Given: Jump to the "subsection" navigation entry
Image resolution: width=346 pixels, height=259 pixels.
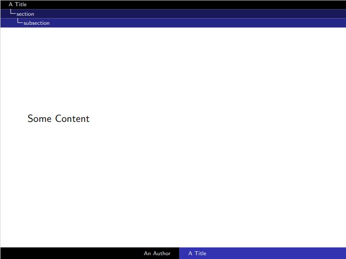Looking at the screenshot, I should pyautogui.click(x=36, y=23).
